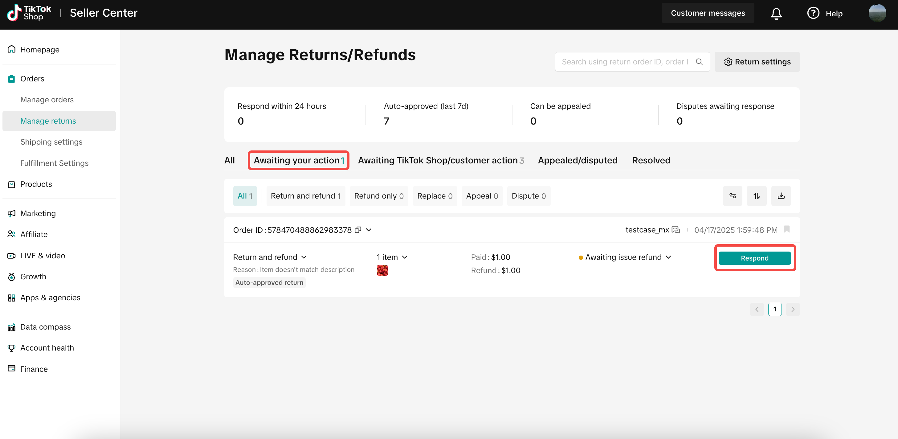
Task: Open Return settings
Action: tap(757, 62)
